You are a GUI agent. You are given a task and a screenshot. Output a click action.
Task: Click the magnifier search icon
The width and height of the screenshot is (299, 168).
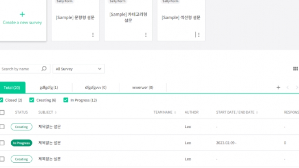pos(44,69)
